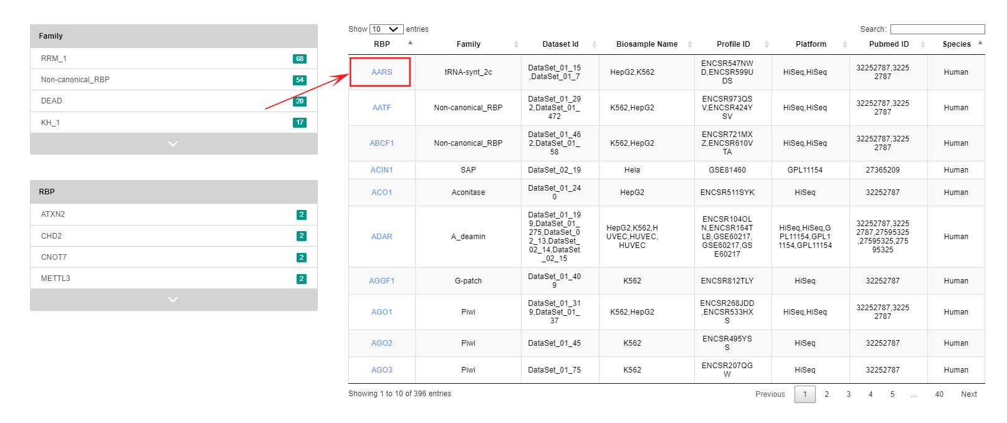Sort by Platform column icon
The image size is (1007, 423).
pos(844,44)
